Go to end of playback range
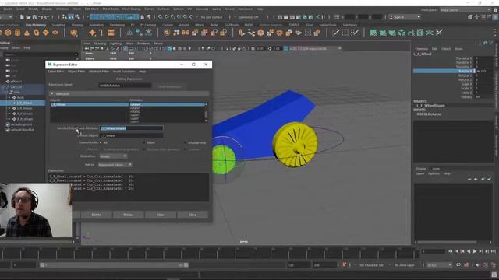Screen dimensions: 499x280 (494, 251)
